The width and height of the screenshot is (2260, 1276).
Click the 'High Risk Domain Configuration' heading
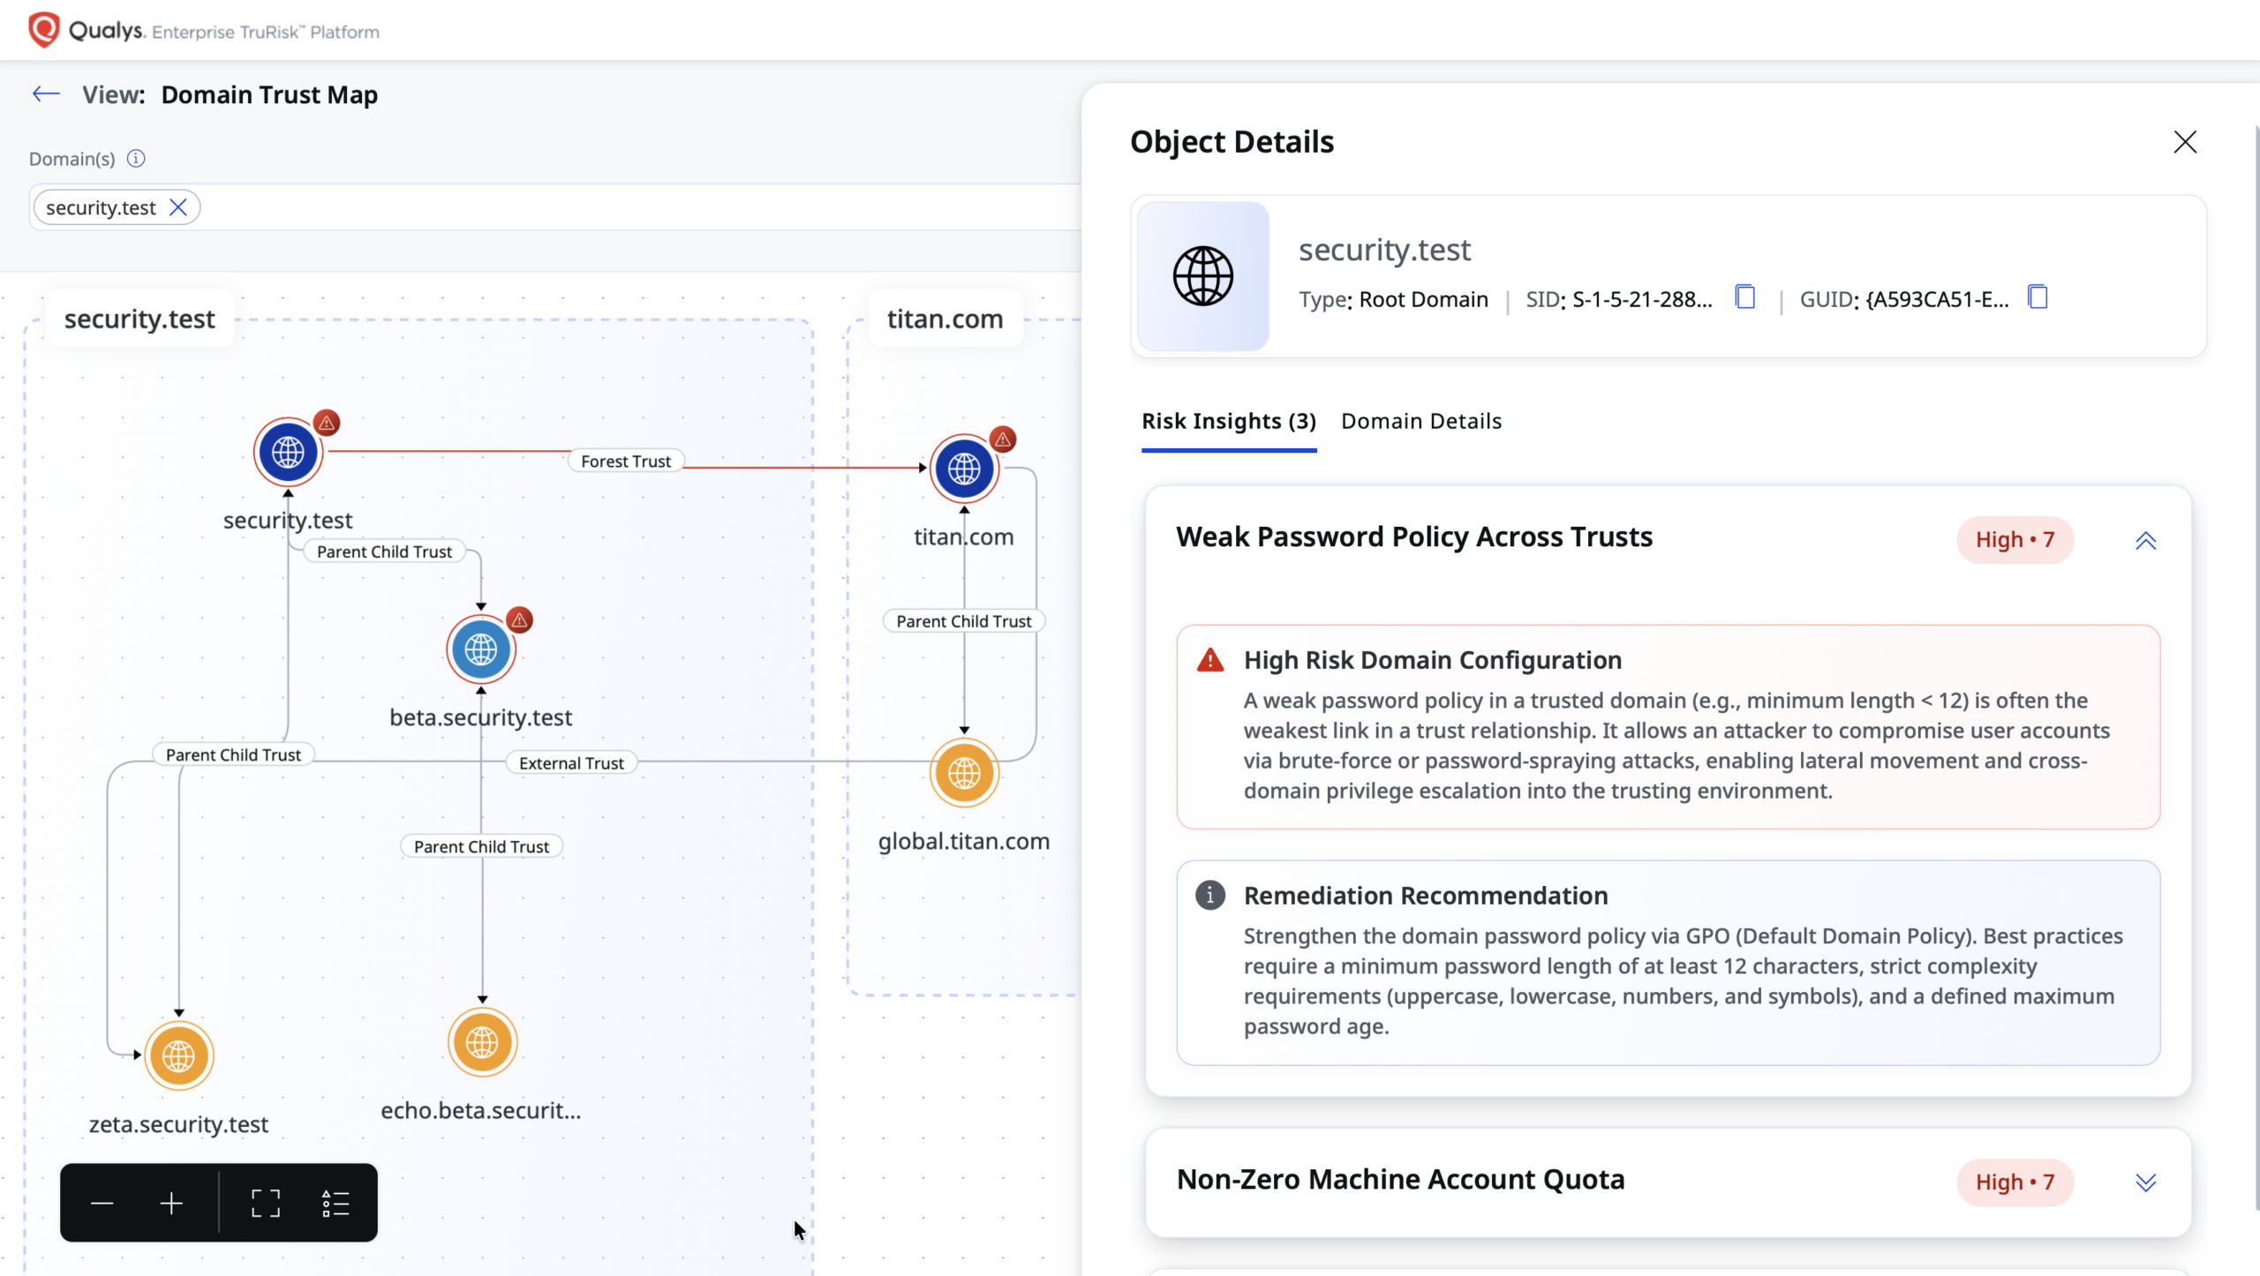click(1433, 660)
